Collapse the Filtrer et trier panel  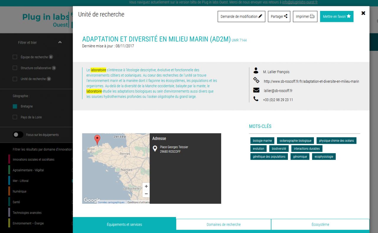(60, 43)
